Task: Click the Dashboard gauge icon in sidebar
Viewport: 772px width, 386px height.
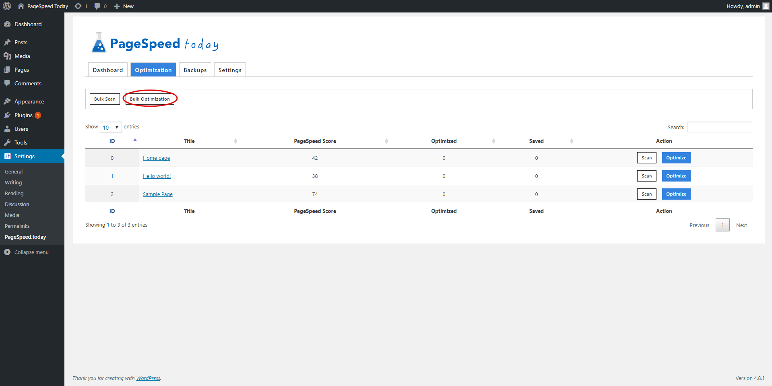Action: tap(7, 24)
